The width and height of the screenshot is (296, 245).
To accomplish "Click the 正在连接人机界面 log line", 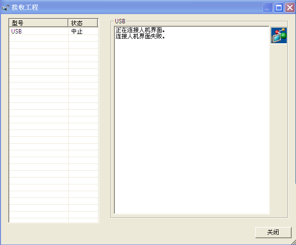I will pyautogui.click(x=140, y=30).
